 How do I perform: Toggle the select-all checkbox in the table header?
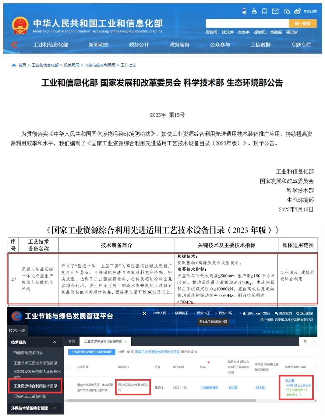pos(69,367)
